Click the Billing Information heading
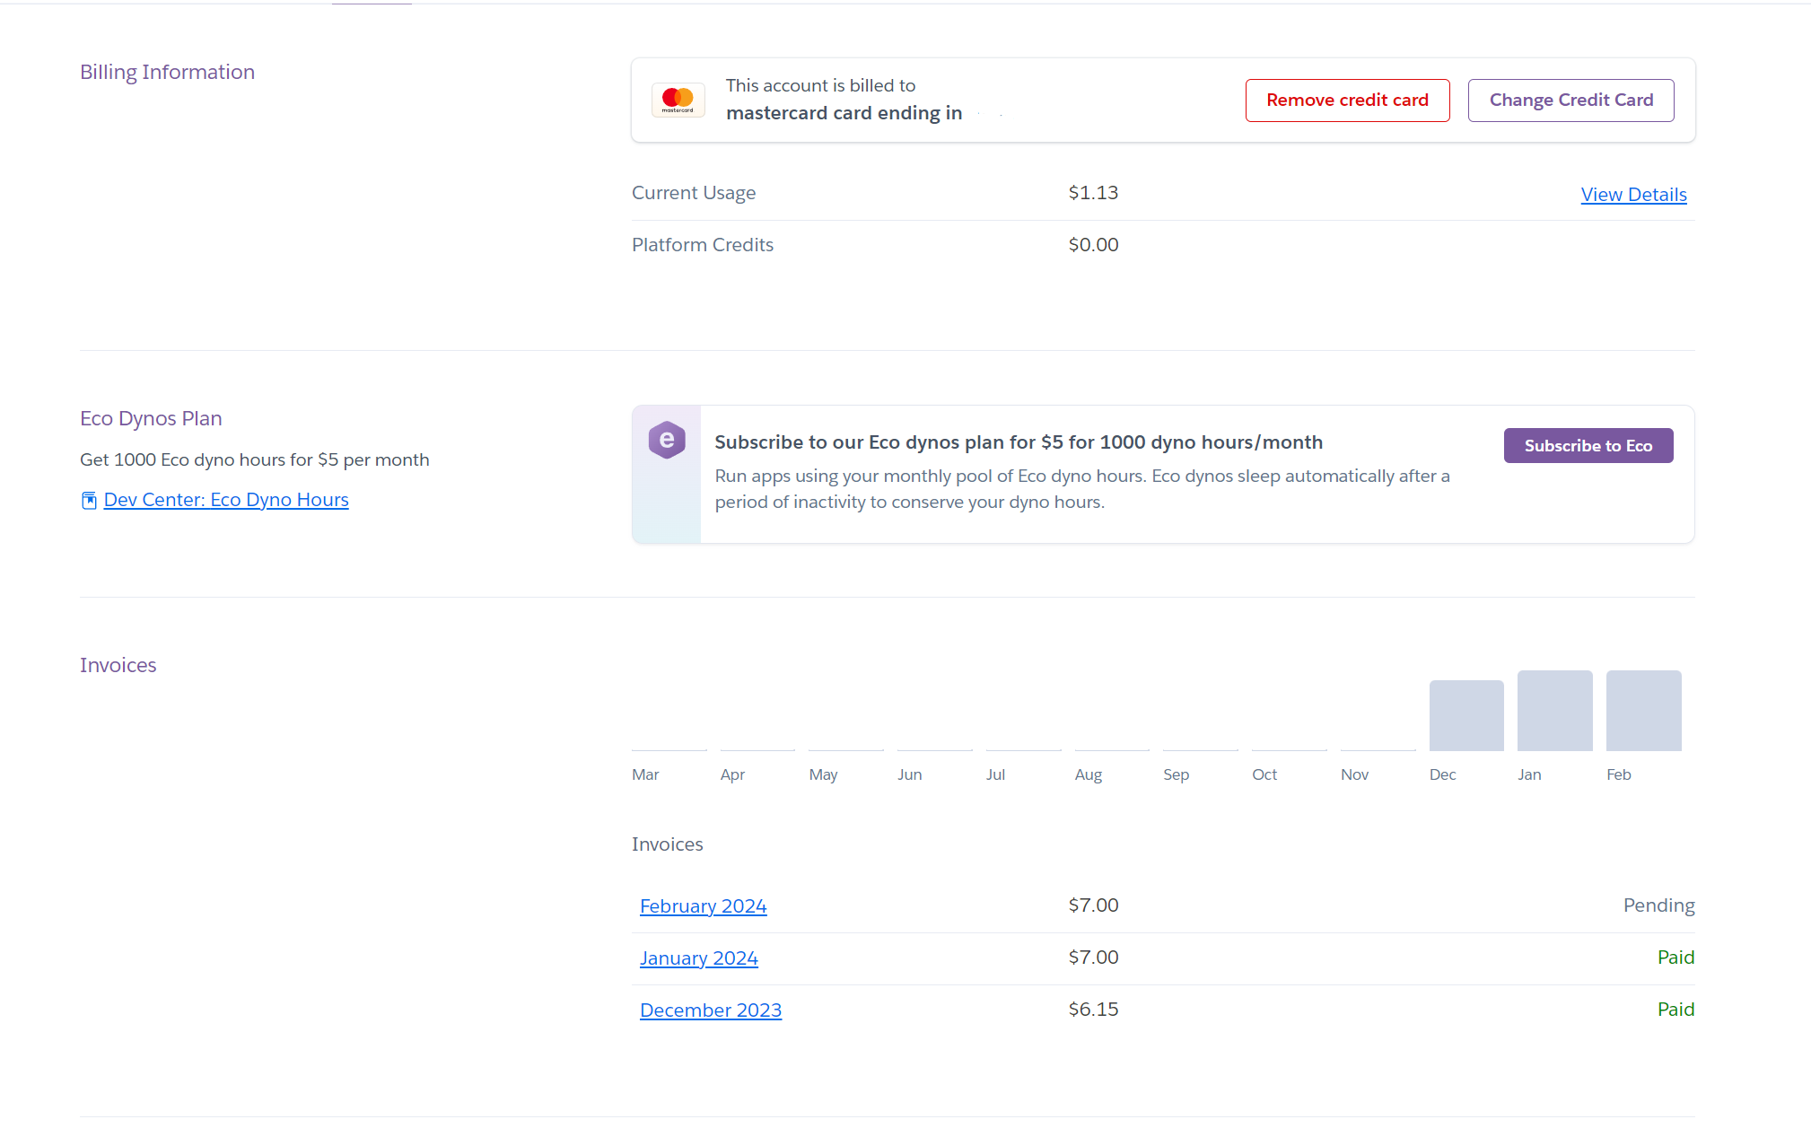1811x1137 pixels. point(167,72)
